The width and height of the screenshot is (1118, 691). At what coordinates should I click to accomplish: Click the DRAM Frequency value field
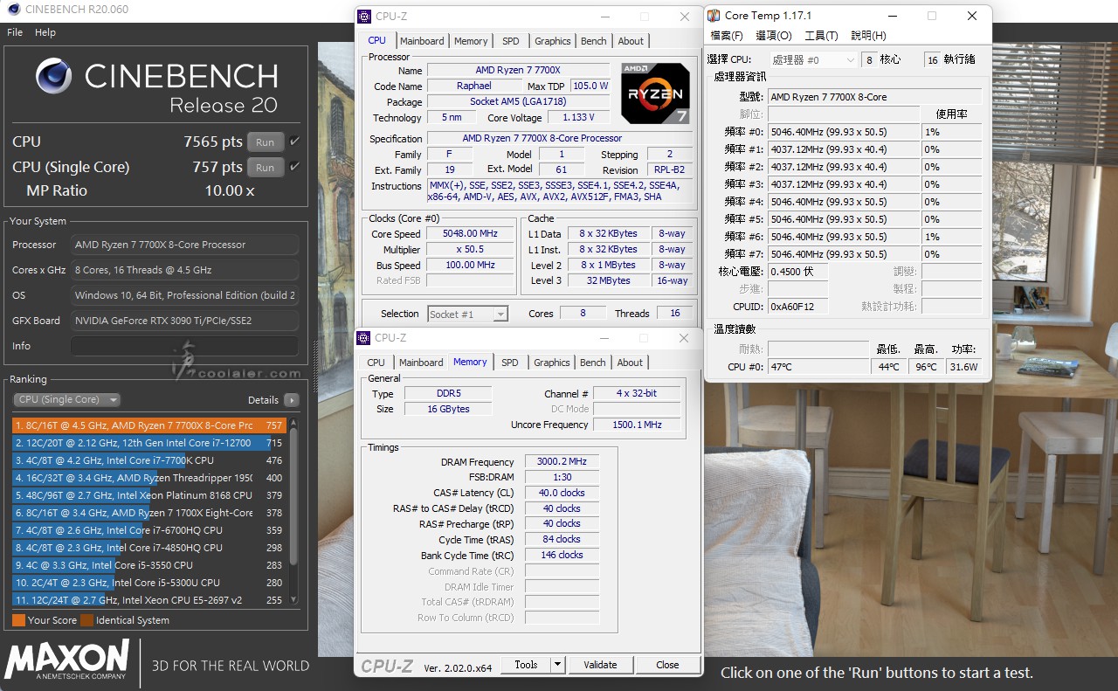562,462
